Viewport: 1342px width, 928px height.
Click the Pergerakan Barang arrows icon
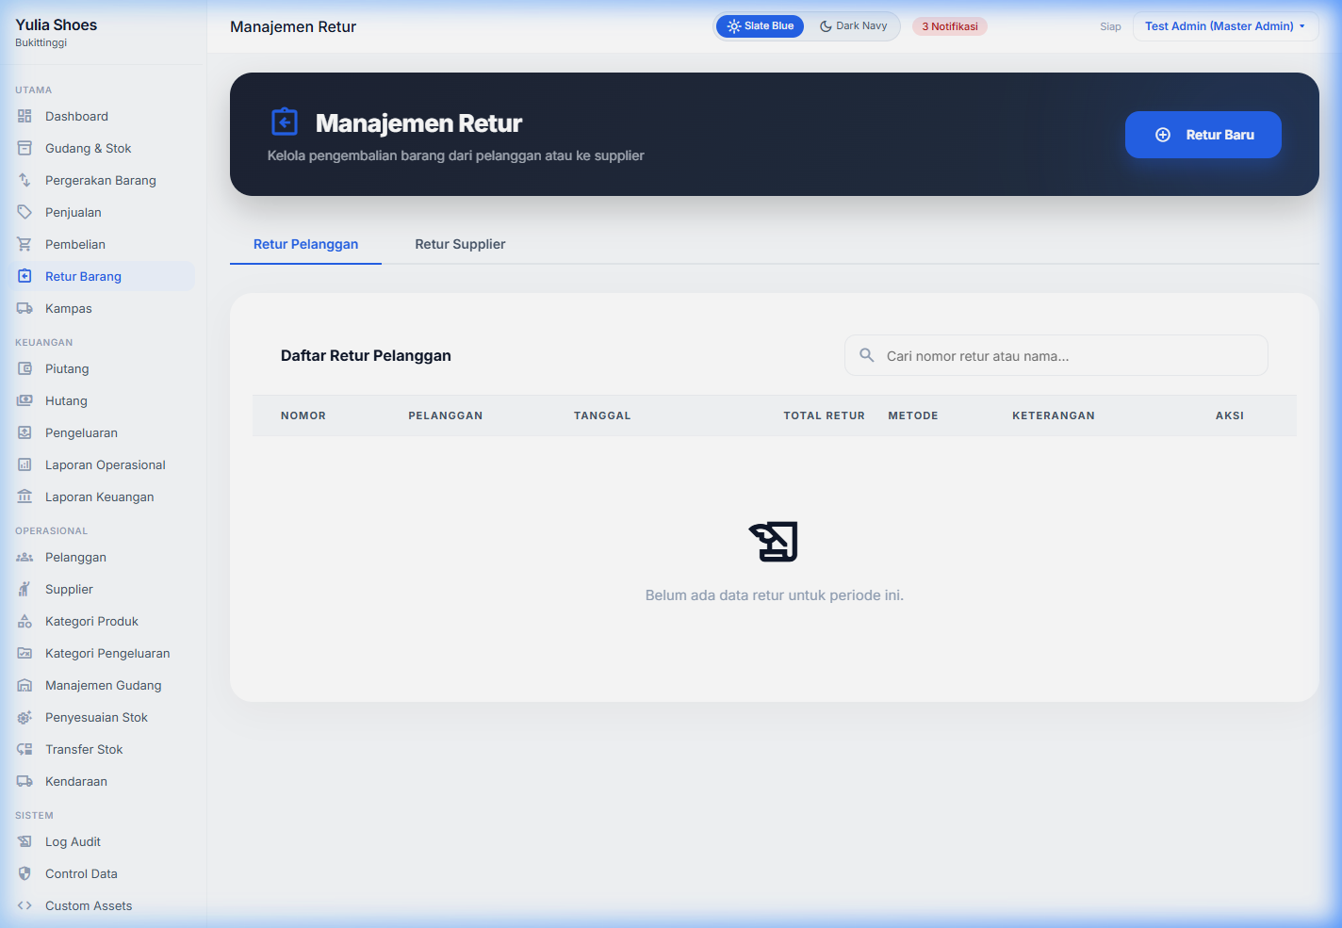(x=25, y=180)
